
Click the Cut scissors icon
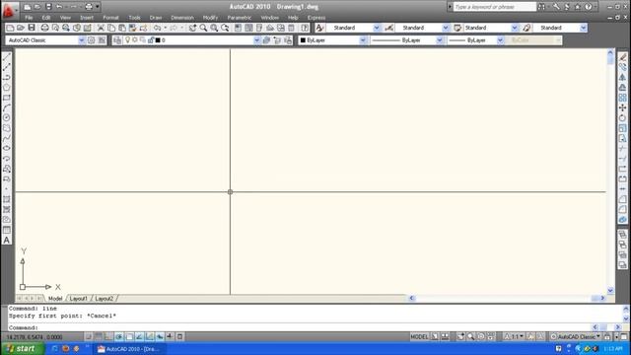[101, 28]
